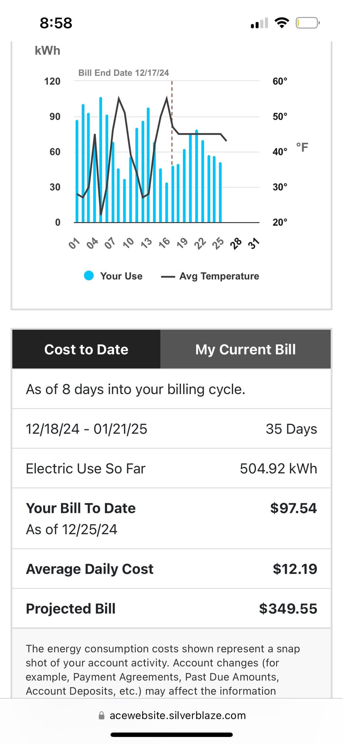
Task: Tap the battery indicator icon
Action: pos(308,23)
